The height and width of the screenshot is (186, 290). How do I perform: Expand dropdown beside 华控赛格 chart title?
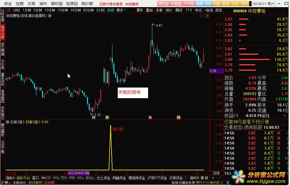(x=50, y=16)
